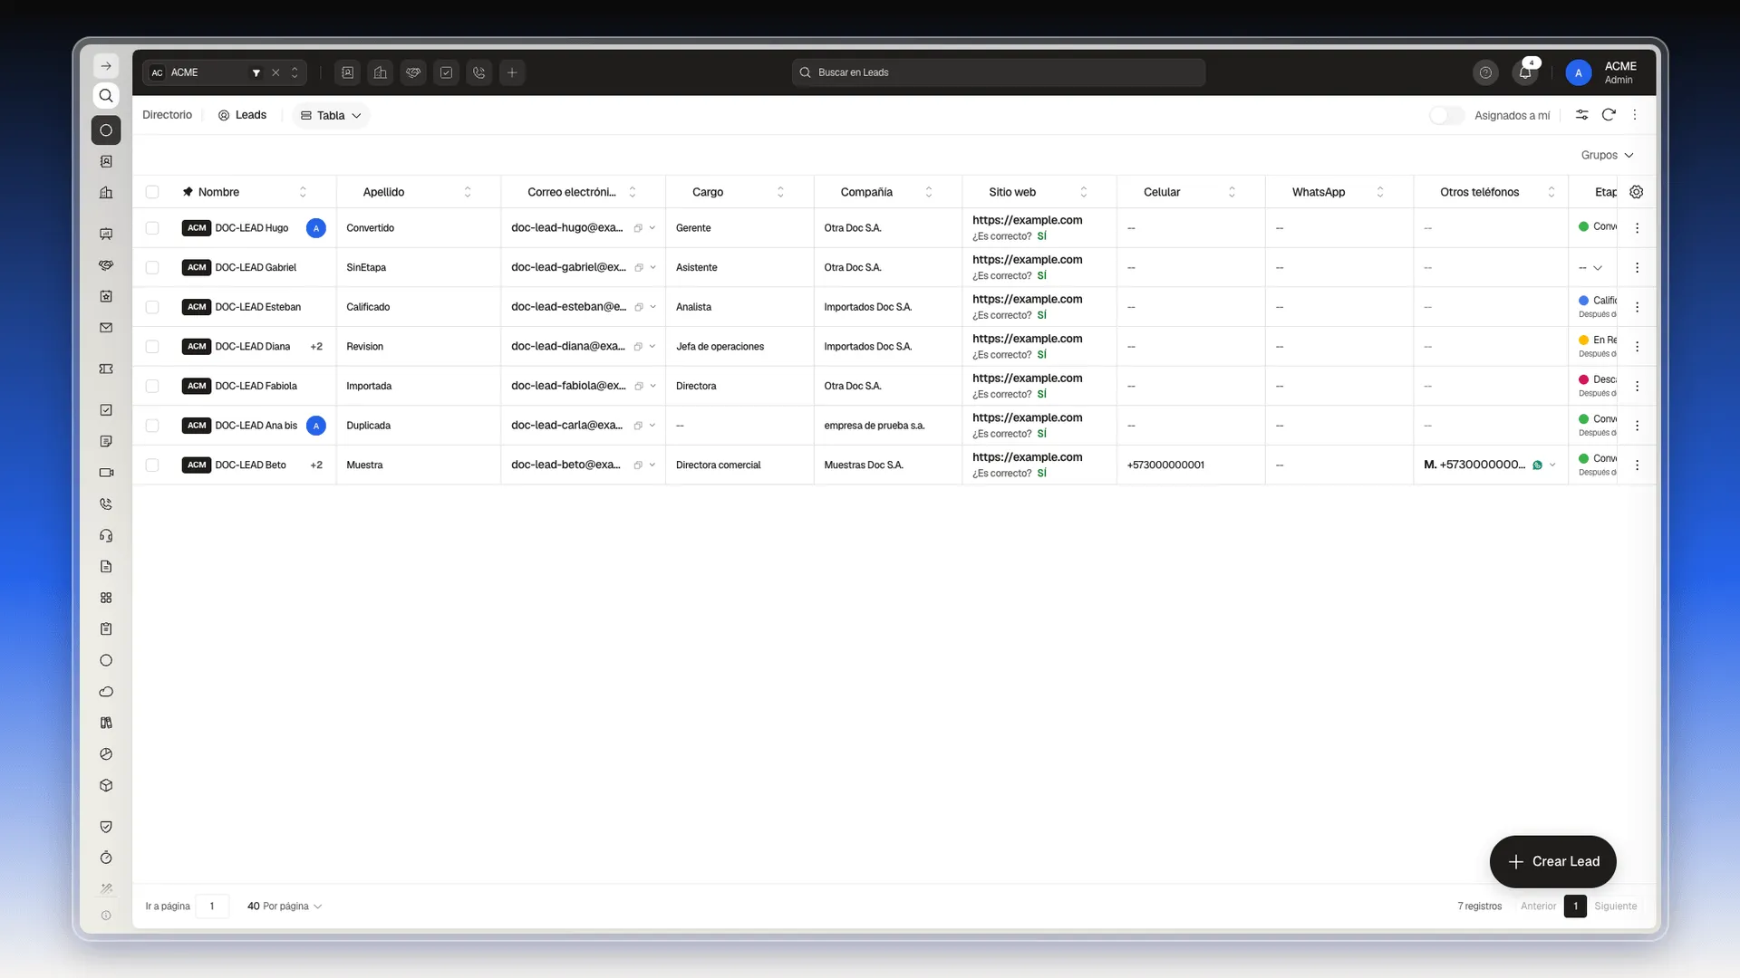Select the Leads breadcrumb tab
The width and height of the screenshot is (1740, 978).
click(x=242, y=115)
